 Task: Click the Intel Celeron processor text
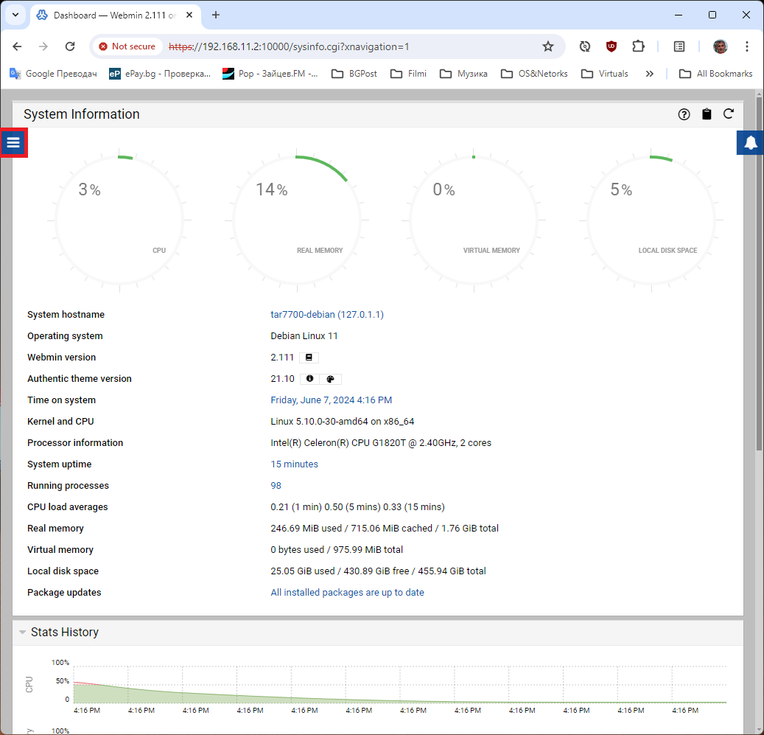pyautogui.click(x=381, y=443)
